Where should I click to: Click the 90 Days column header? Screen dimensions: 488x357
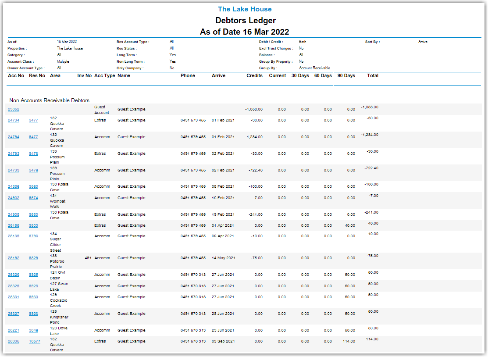(x=346, y=75)
